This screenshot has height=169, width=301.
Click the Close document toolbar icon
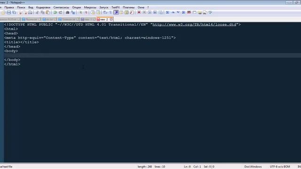(20, 13)
